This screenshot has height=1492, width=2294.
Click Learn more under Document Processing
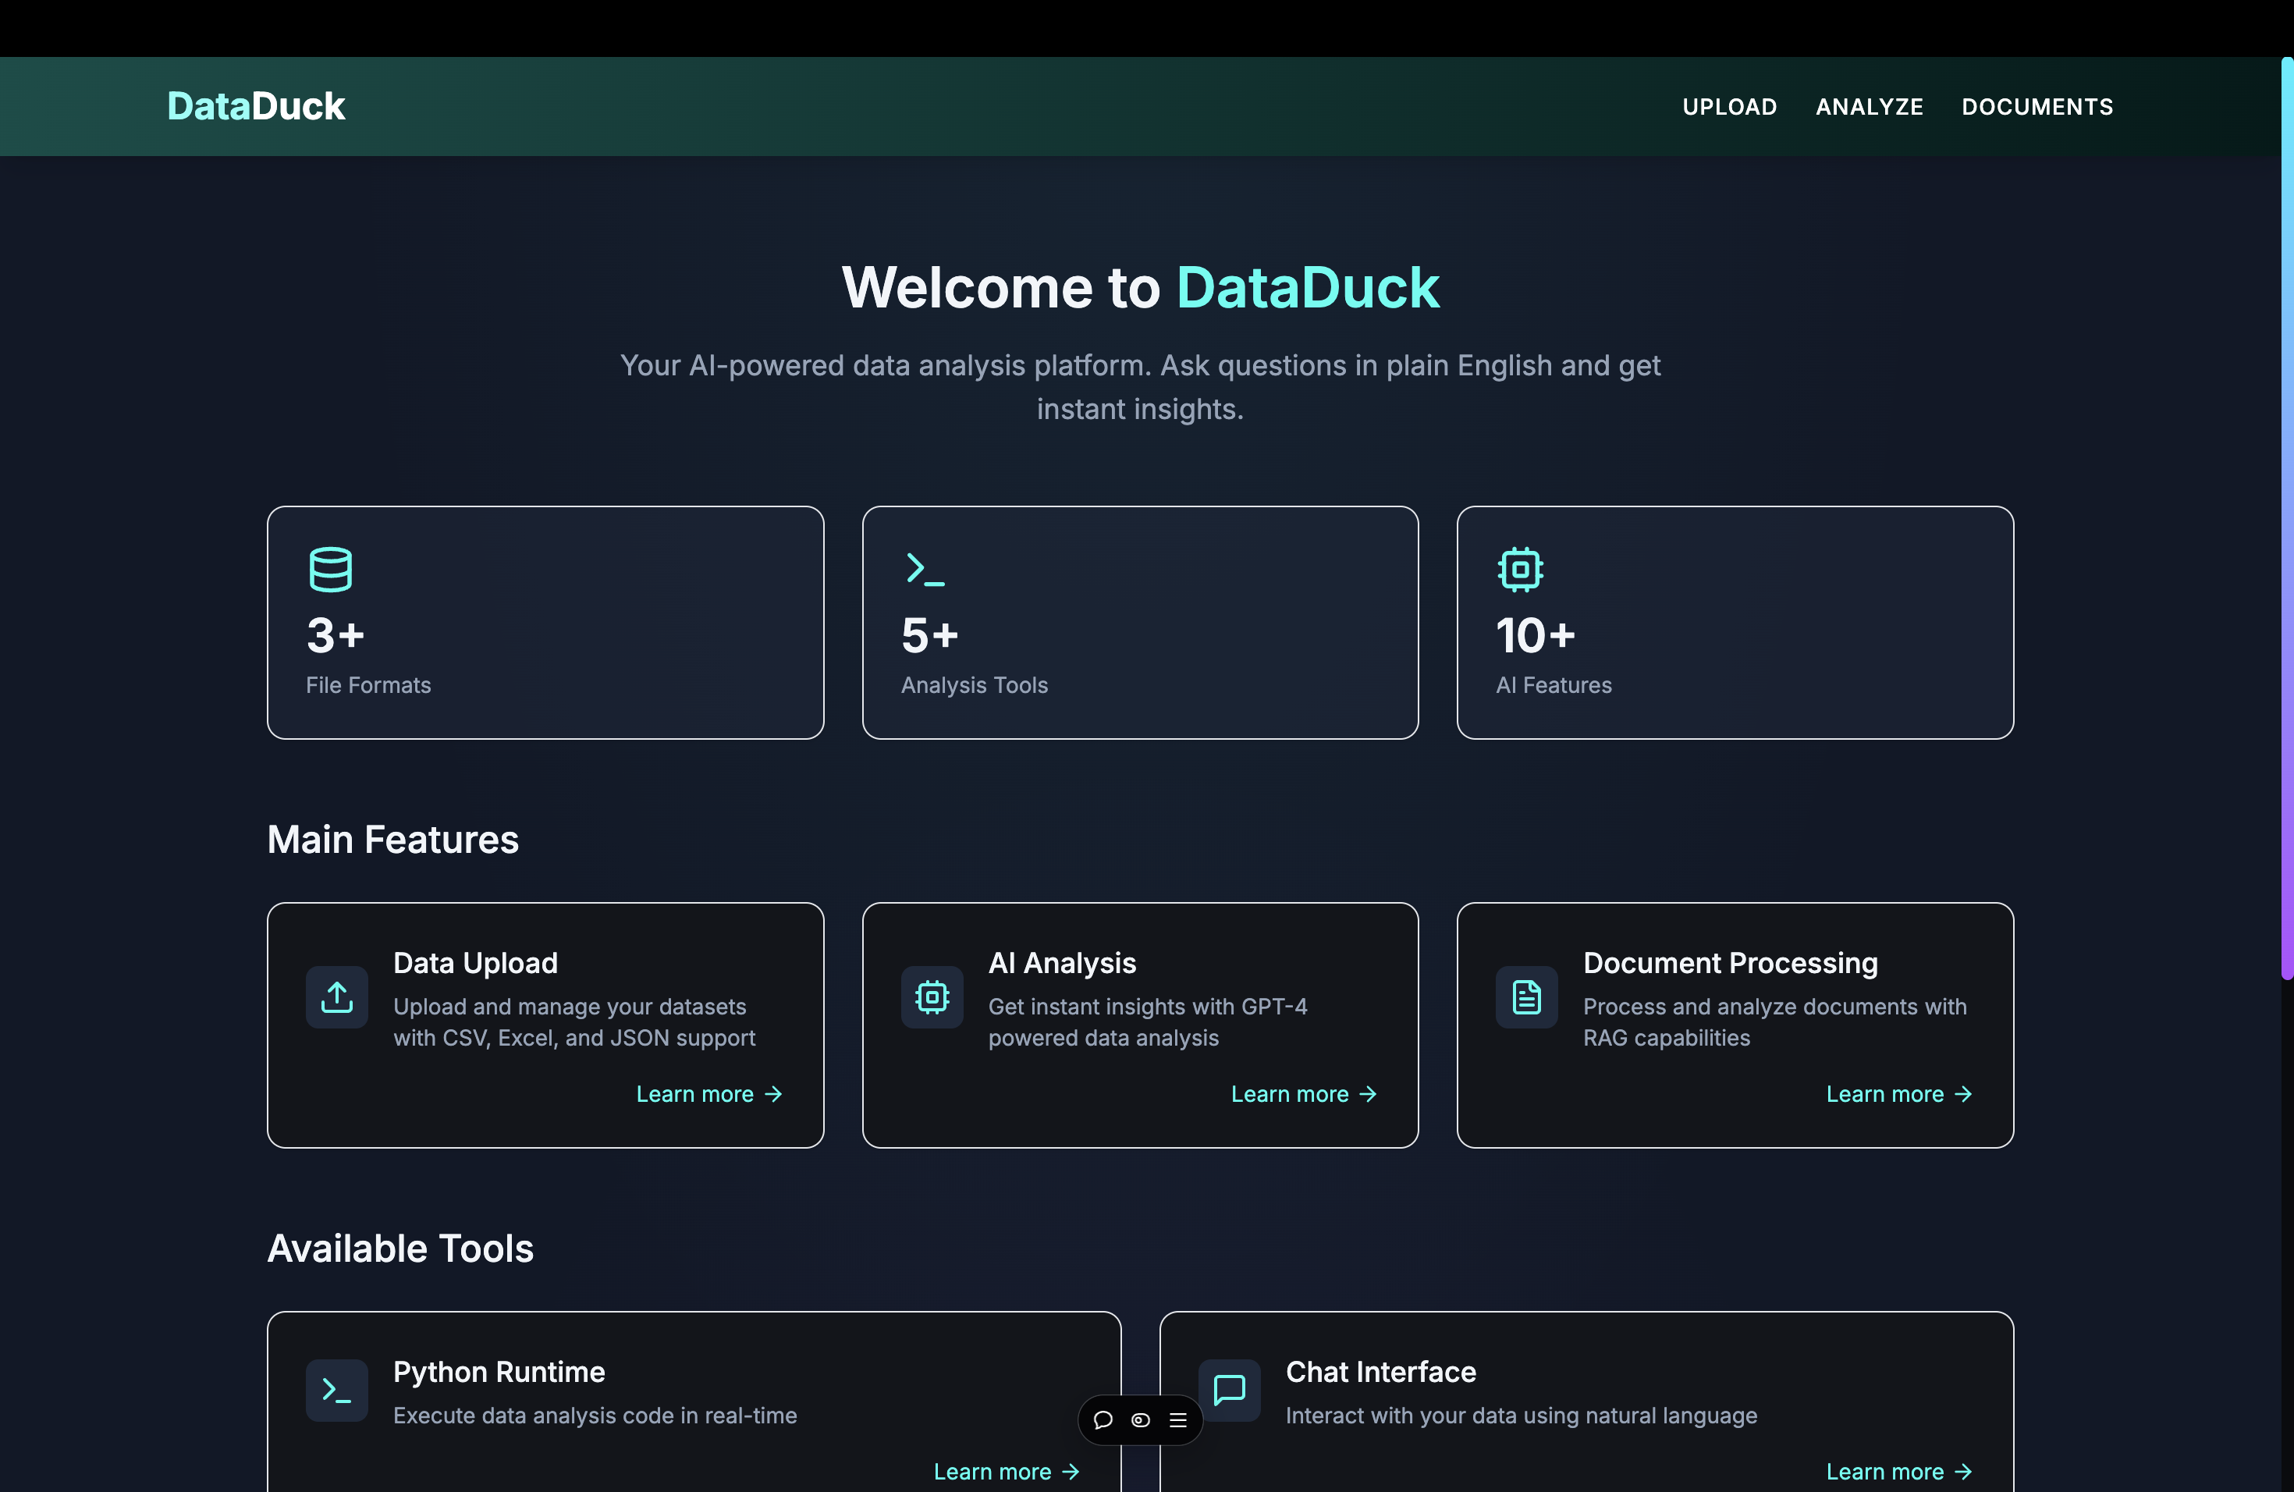(1898, 1094)
